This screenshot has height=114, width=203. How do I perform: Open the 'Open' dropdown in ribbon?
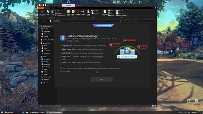(111, 11)
